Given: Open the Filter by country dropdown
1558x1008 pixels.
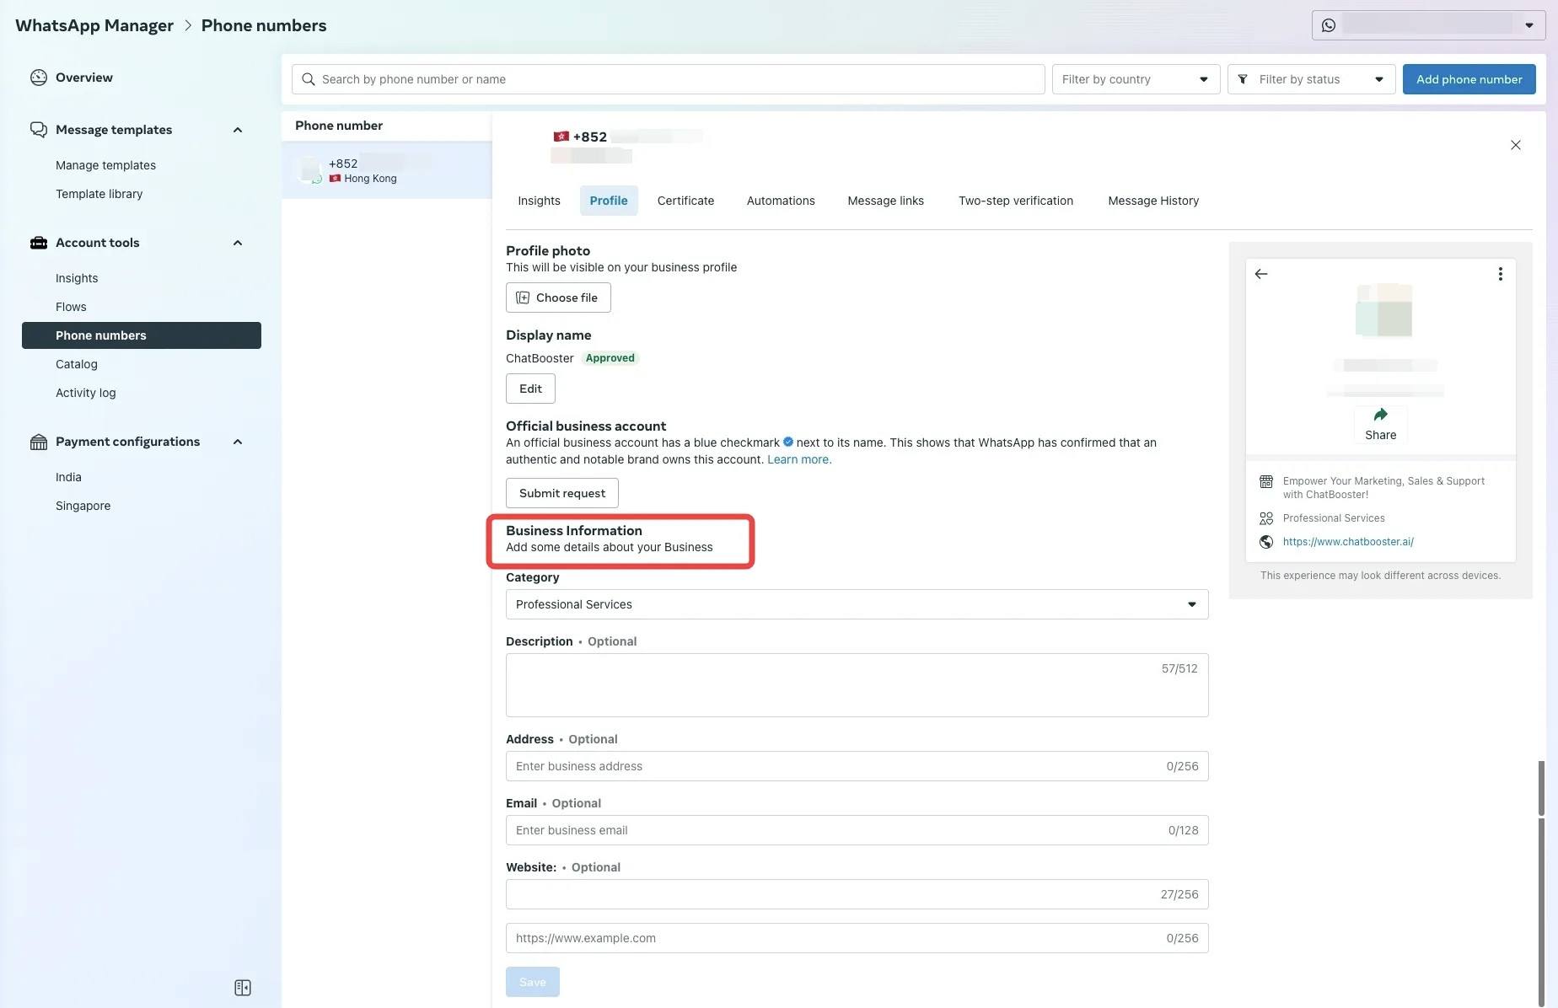Looking at the screenshot, I should tap(1136, 79).
